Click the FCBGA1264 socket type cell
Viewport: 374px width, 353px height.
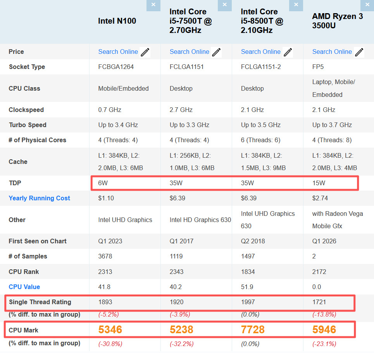click(x=116, y=67)
